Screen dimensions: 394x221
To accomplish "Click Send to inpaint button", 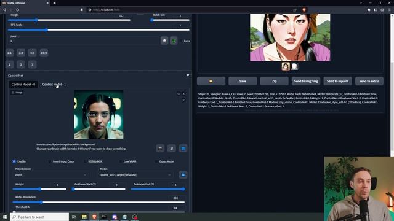I will pyautogui.click(x=337, y=81).
